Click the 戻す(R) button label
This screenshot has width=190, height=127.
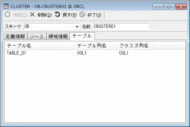pyautogui.click(x=70, y=15)
